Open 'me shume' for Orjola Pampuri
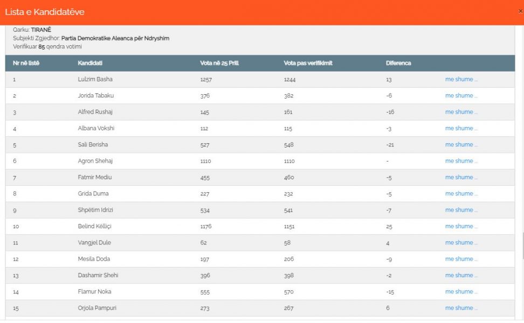Image resolution: width=524 pixels, height=323 pixels. pos(461,308)
